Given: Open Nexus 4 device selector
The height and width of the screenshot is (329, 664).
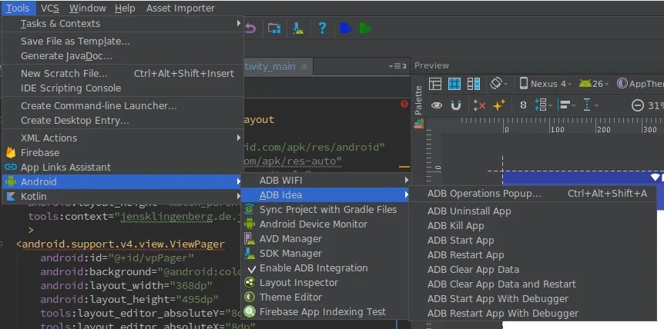Looking at the screenshot, I should [545, 84].
